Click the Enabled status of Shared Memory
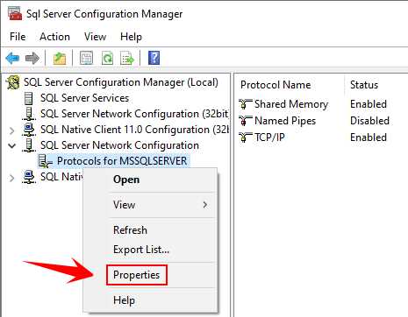 point(369,104)
